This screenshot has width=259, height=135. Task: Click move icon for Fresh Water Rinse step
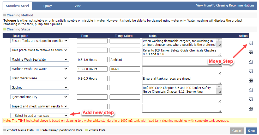pos(251,81)
